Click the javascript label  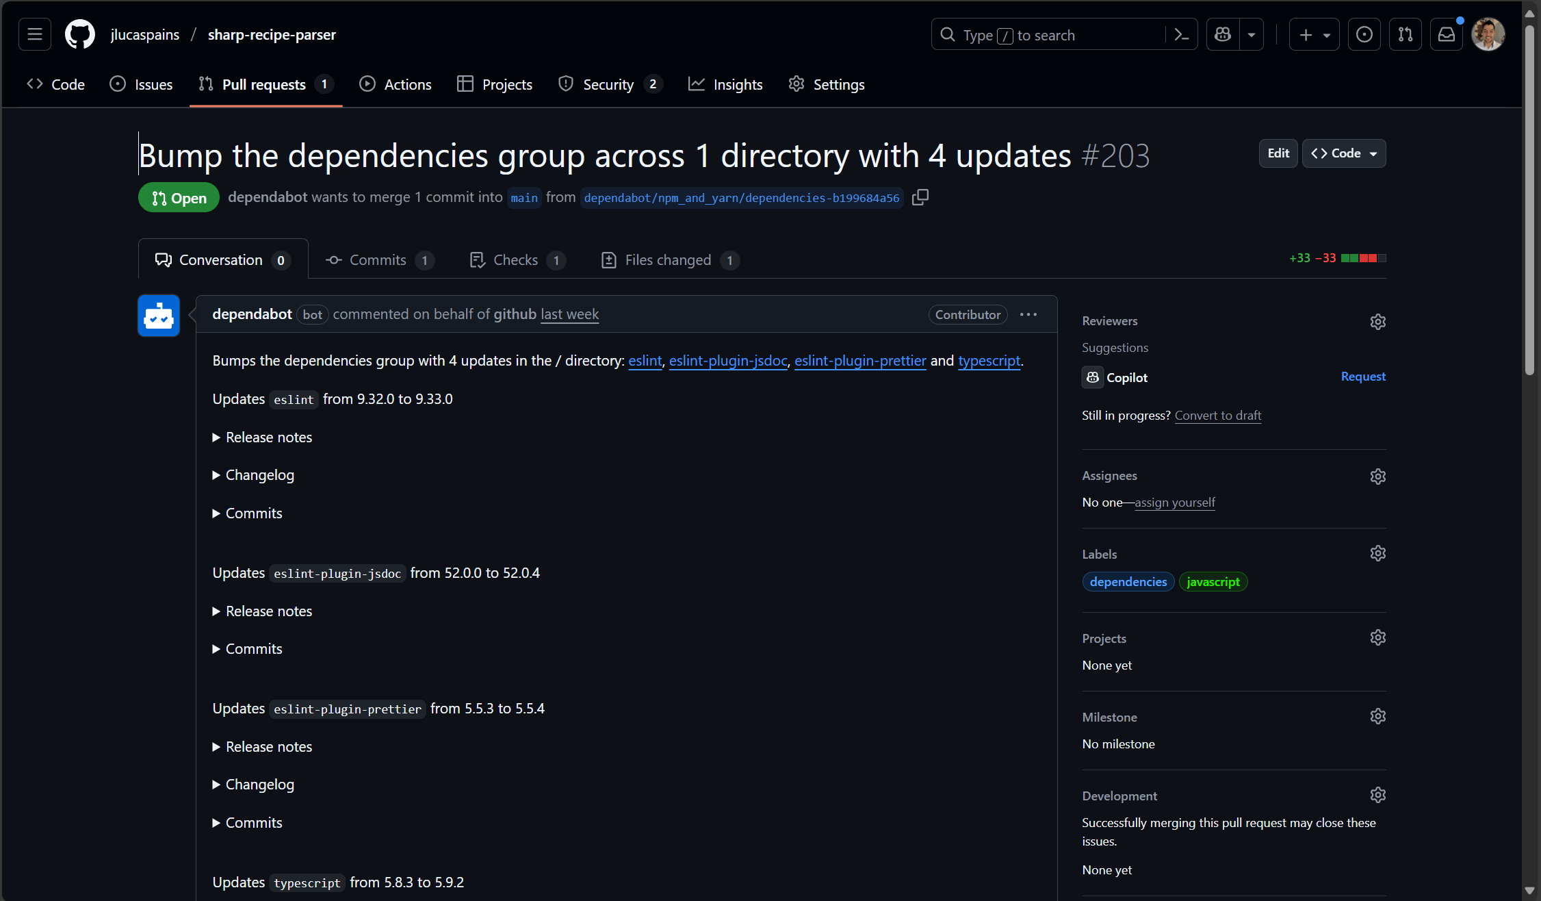coord(1213,582)
